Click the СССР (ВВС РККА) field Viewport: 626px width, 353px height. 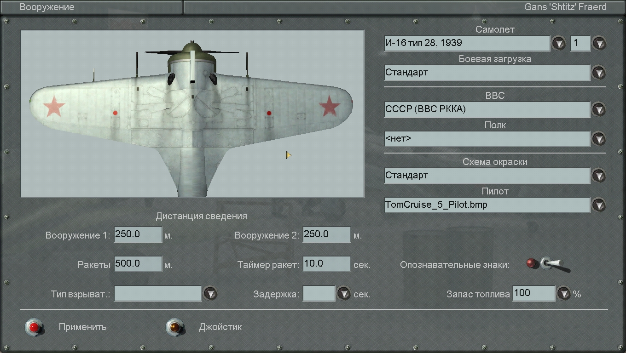(x=487, y=109)
